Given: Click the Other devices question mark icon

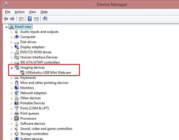Looking at the screenshot, I should 17,98.
